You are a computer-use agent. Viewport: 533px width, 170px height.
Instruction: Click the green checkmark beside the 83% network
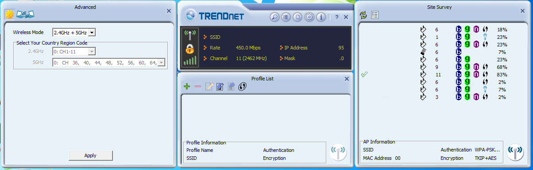coord(364,75)
